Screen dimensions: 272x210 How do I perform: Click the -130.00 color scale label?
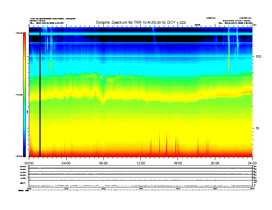pos(19,33)
